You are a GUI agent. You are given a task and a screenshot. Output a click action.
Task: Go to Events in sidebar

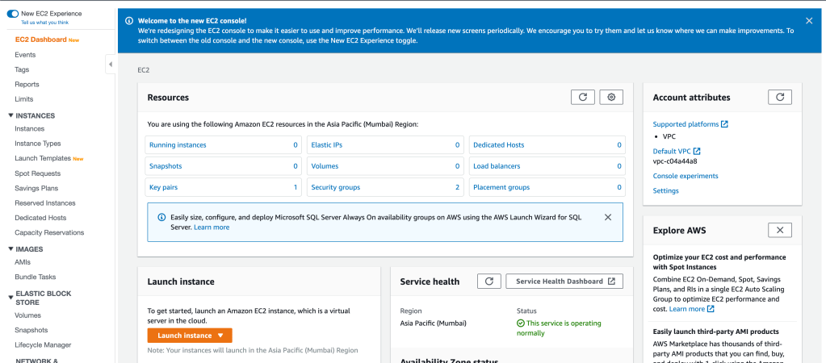click(x=25, y=55)
